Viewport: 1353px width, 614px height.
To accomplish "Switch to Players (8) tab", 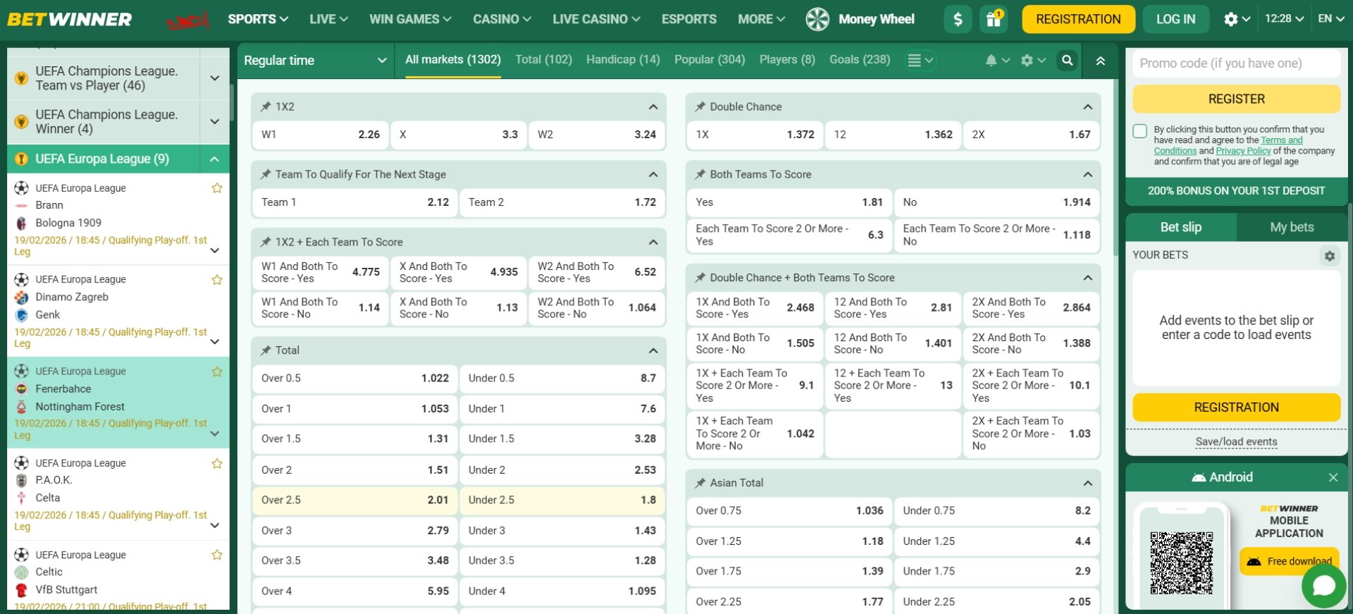I will [x=787, y=60].
